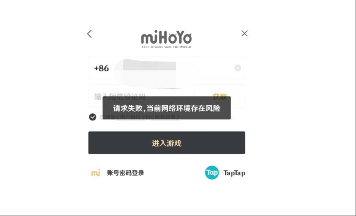Click the TECH OTAKUS SAVE THE WORLD tagline

[x=166, y=47]
